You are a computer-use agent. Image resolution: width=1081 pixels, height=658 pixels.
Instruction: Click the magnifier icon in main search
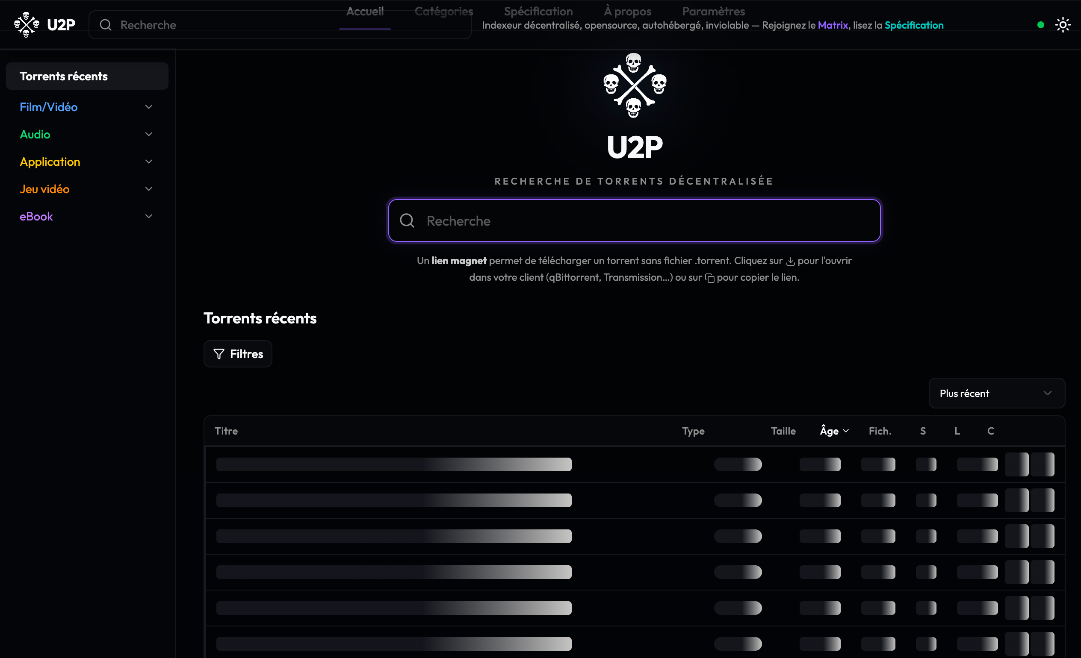pyautogui.click(x=407, y=220)
